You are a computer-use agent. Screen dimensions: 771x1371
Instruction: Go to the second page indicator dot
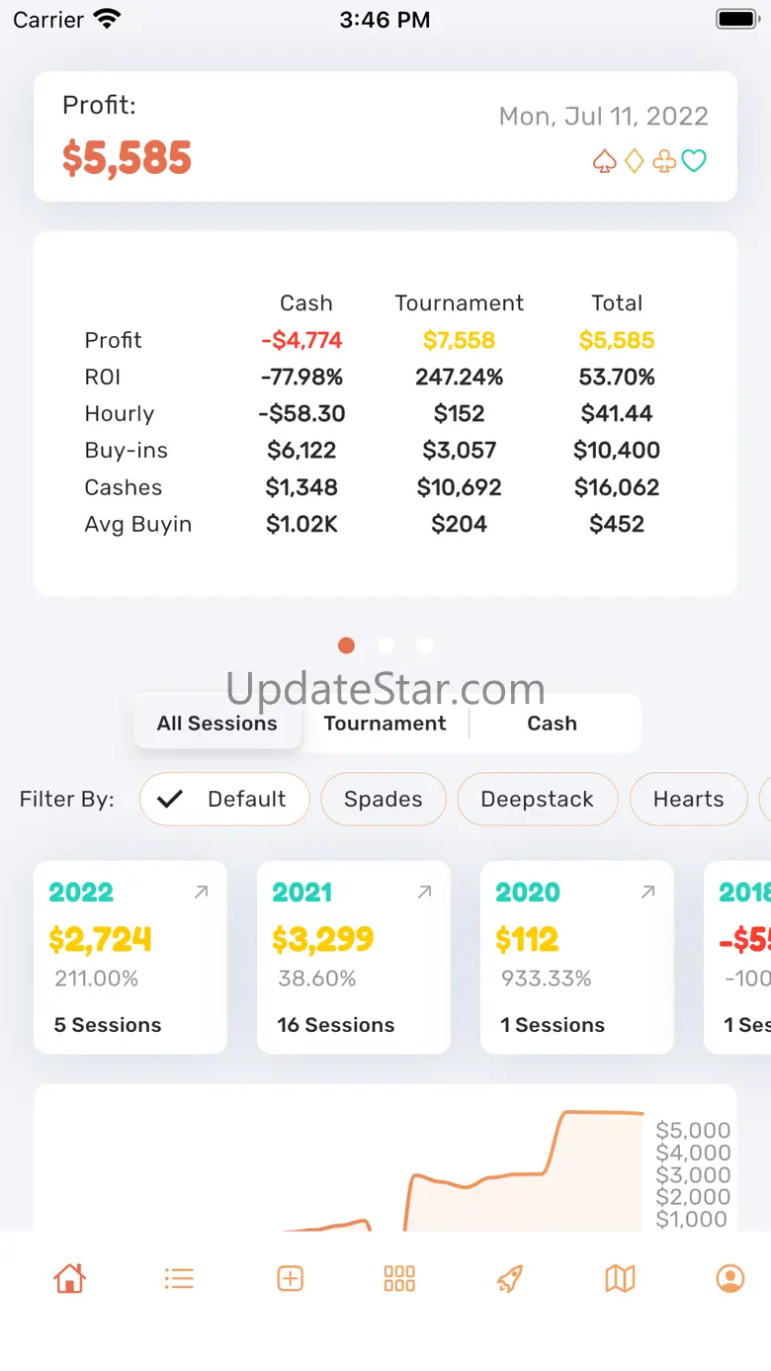[x=385, y=645]
